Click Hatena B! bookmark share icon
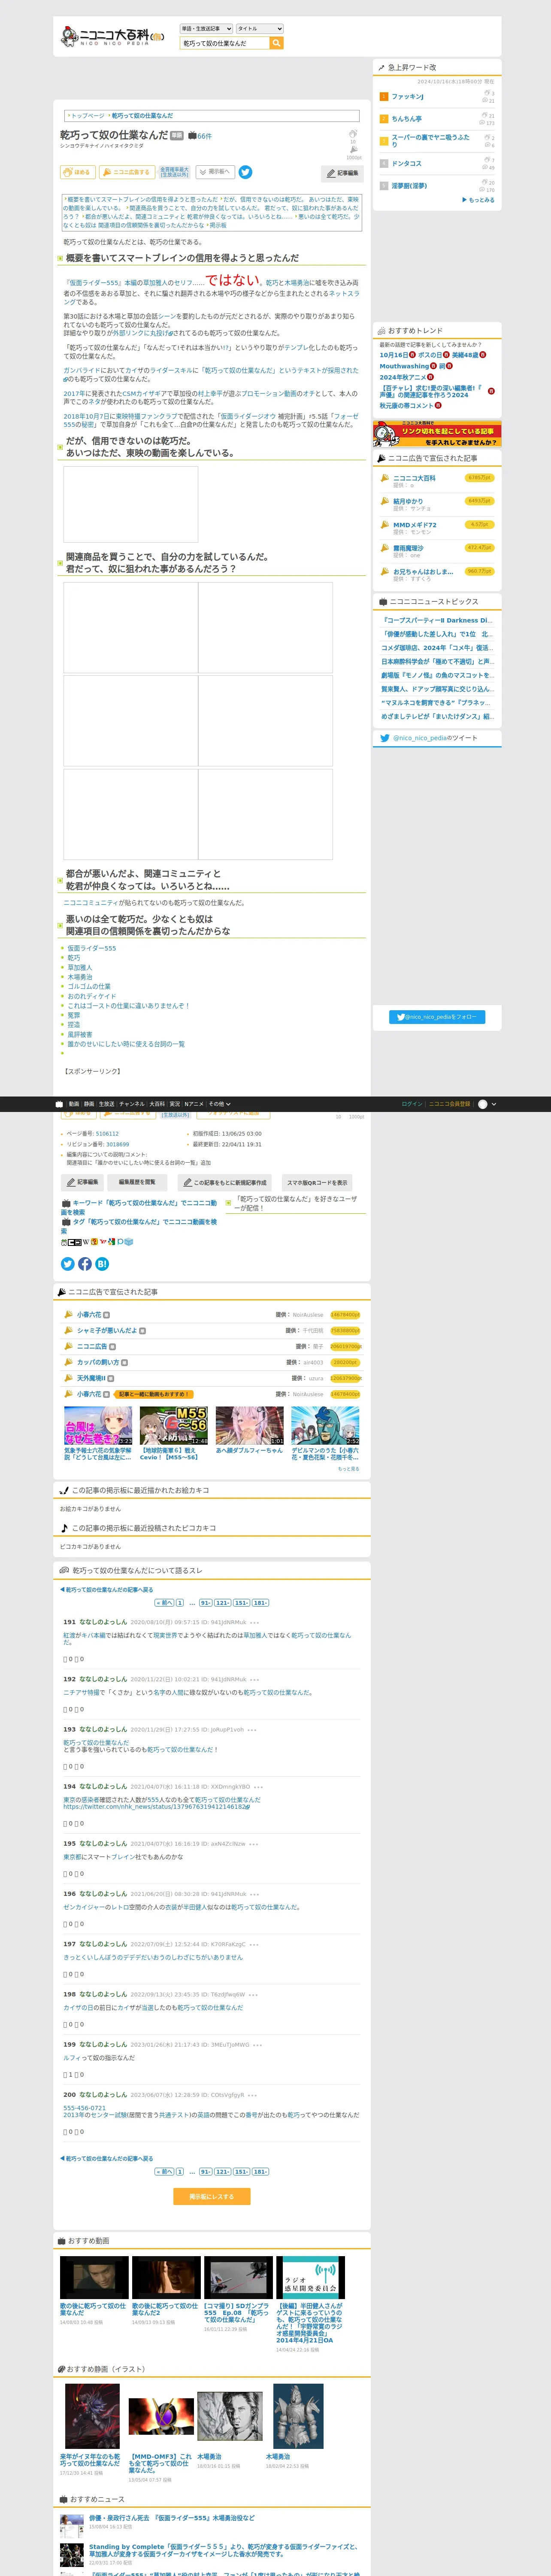Image resolution: width=551 pixels, height=2576 pixels. click(102, 1264)
